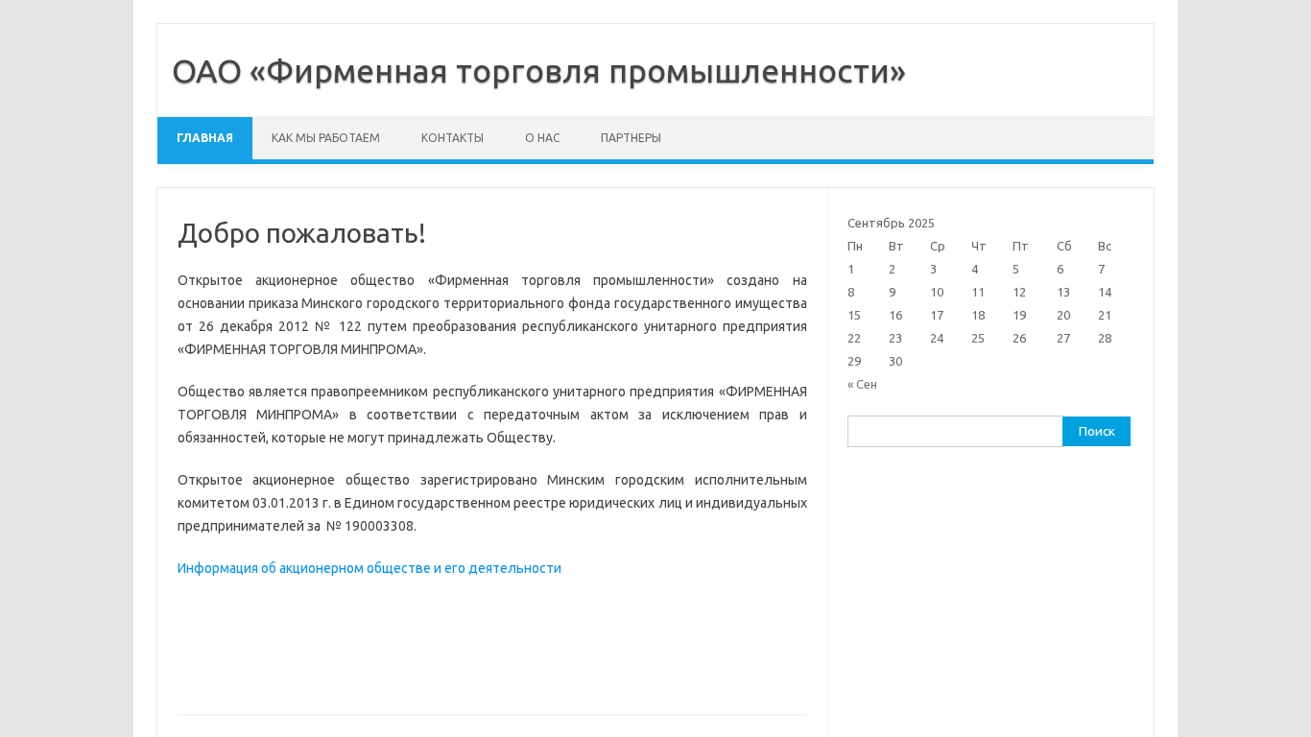The width and height of the screenshot is (1311, 737).
Task: Click calendar day 20
Action: pos(1063,316)
